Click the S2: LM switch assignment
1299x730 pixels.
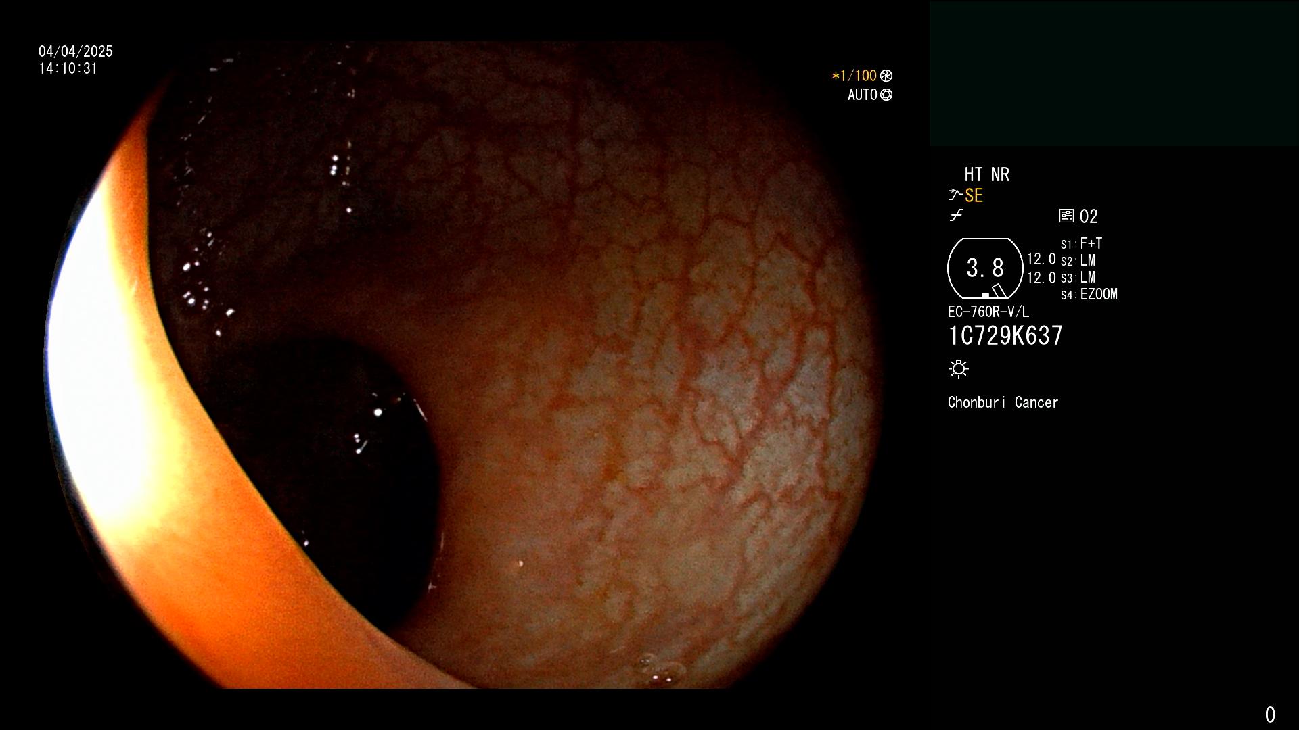[1078, 260]
